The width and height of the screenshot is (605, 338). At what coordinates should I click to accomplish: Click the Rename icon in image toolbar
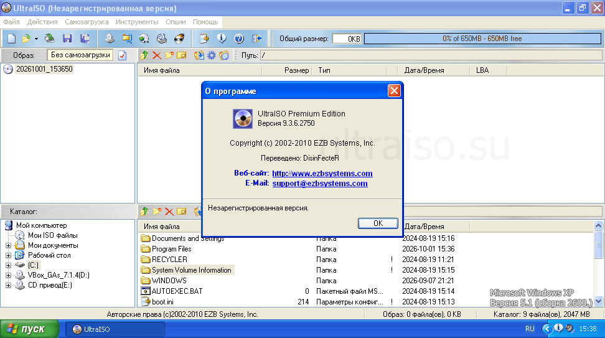point(181,55)
